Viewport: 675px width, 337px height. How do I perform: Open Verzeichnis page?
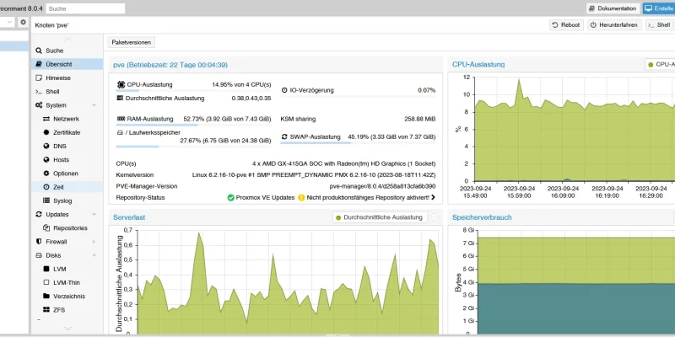point(67,297)
